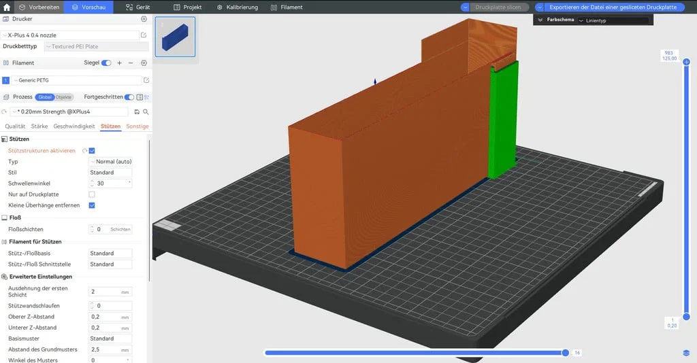This screenshot has height=363, width=697.
Task: Open the slice options arrow beside Druckplatte slicen
Action: click(465, 7)
